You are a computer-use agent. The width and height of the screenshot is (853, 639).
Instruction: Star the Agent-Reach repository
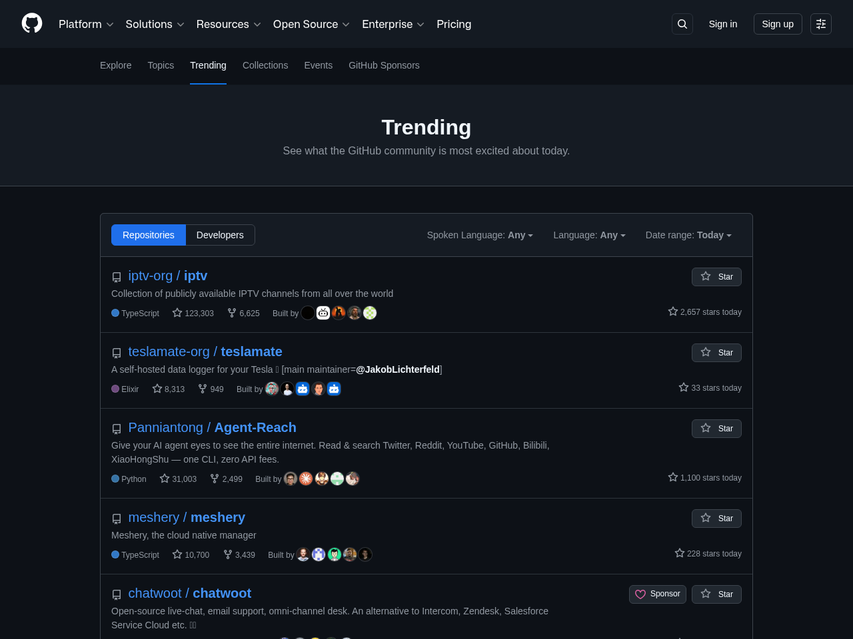[x=716, y=429]
